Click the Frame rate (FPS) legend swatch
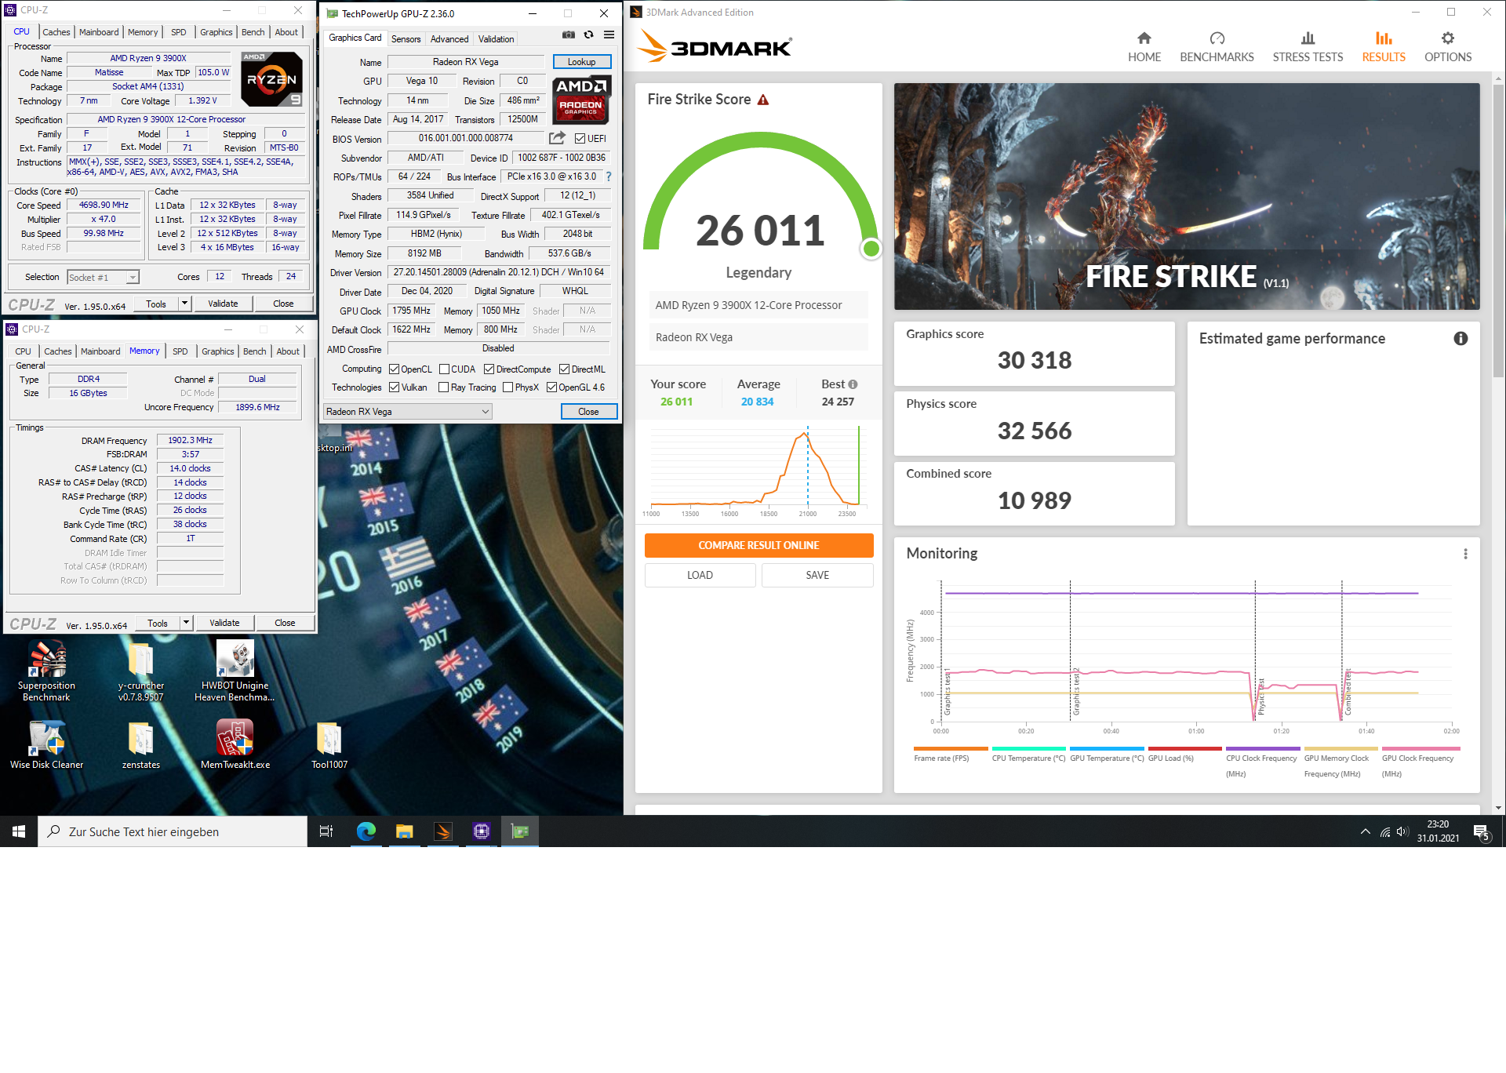The image size is (1506, 1073). coord(951,749)
